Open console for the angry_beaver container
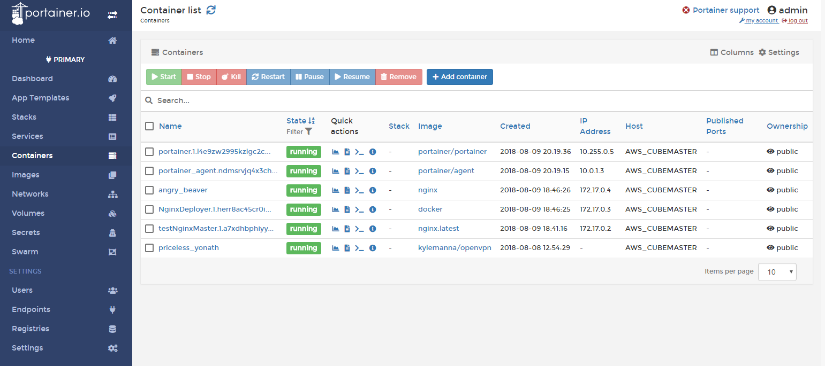This screenshot has height=366, width=825. click(x=359, y=190)
